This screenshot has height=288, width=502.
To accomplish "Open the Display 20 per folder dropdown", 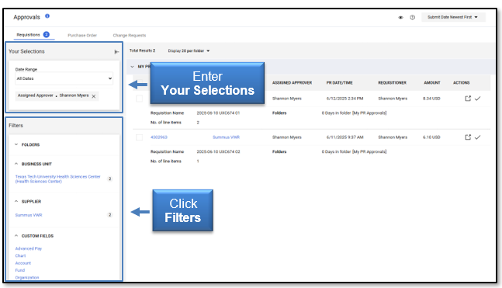I will coord(189,51).
